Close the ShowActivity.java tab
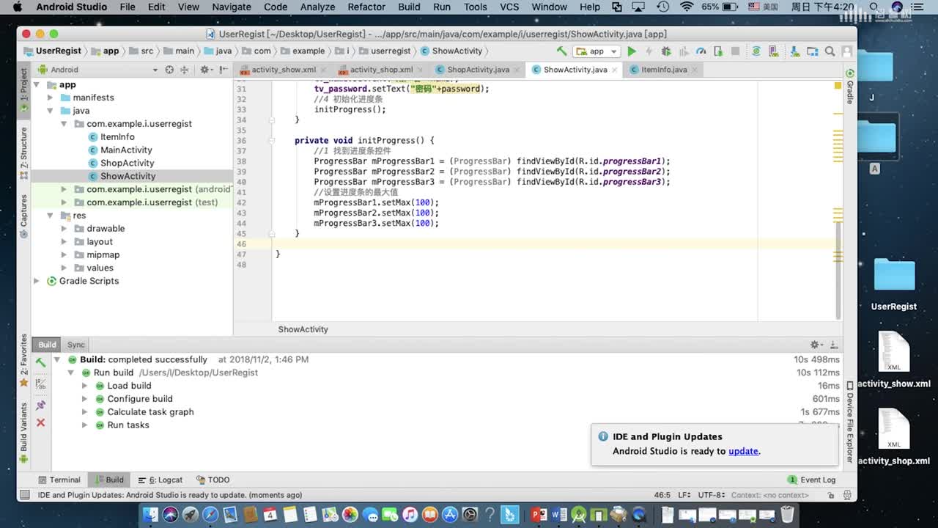This screenshot has height=528, width=938. point(614,70)
